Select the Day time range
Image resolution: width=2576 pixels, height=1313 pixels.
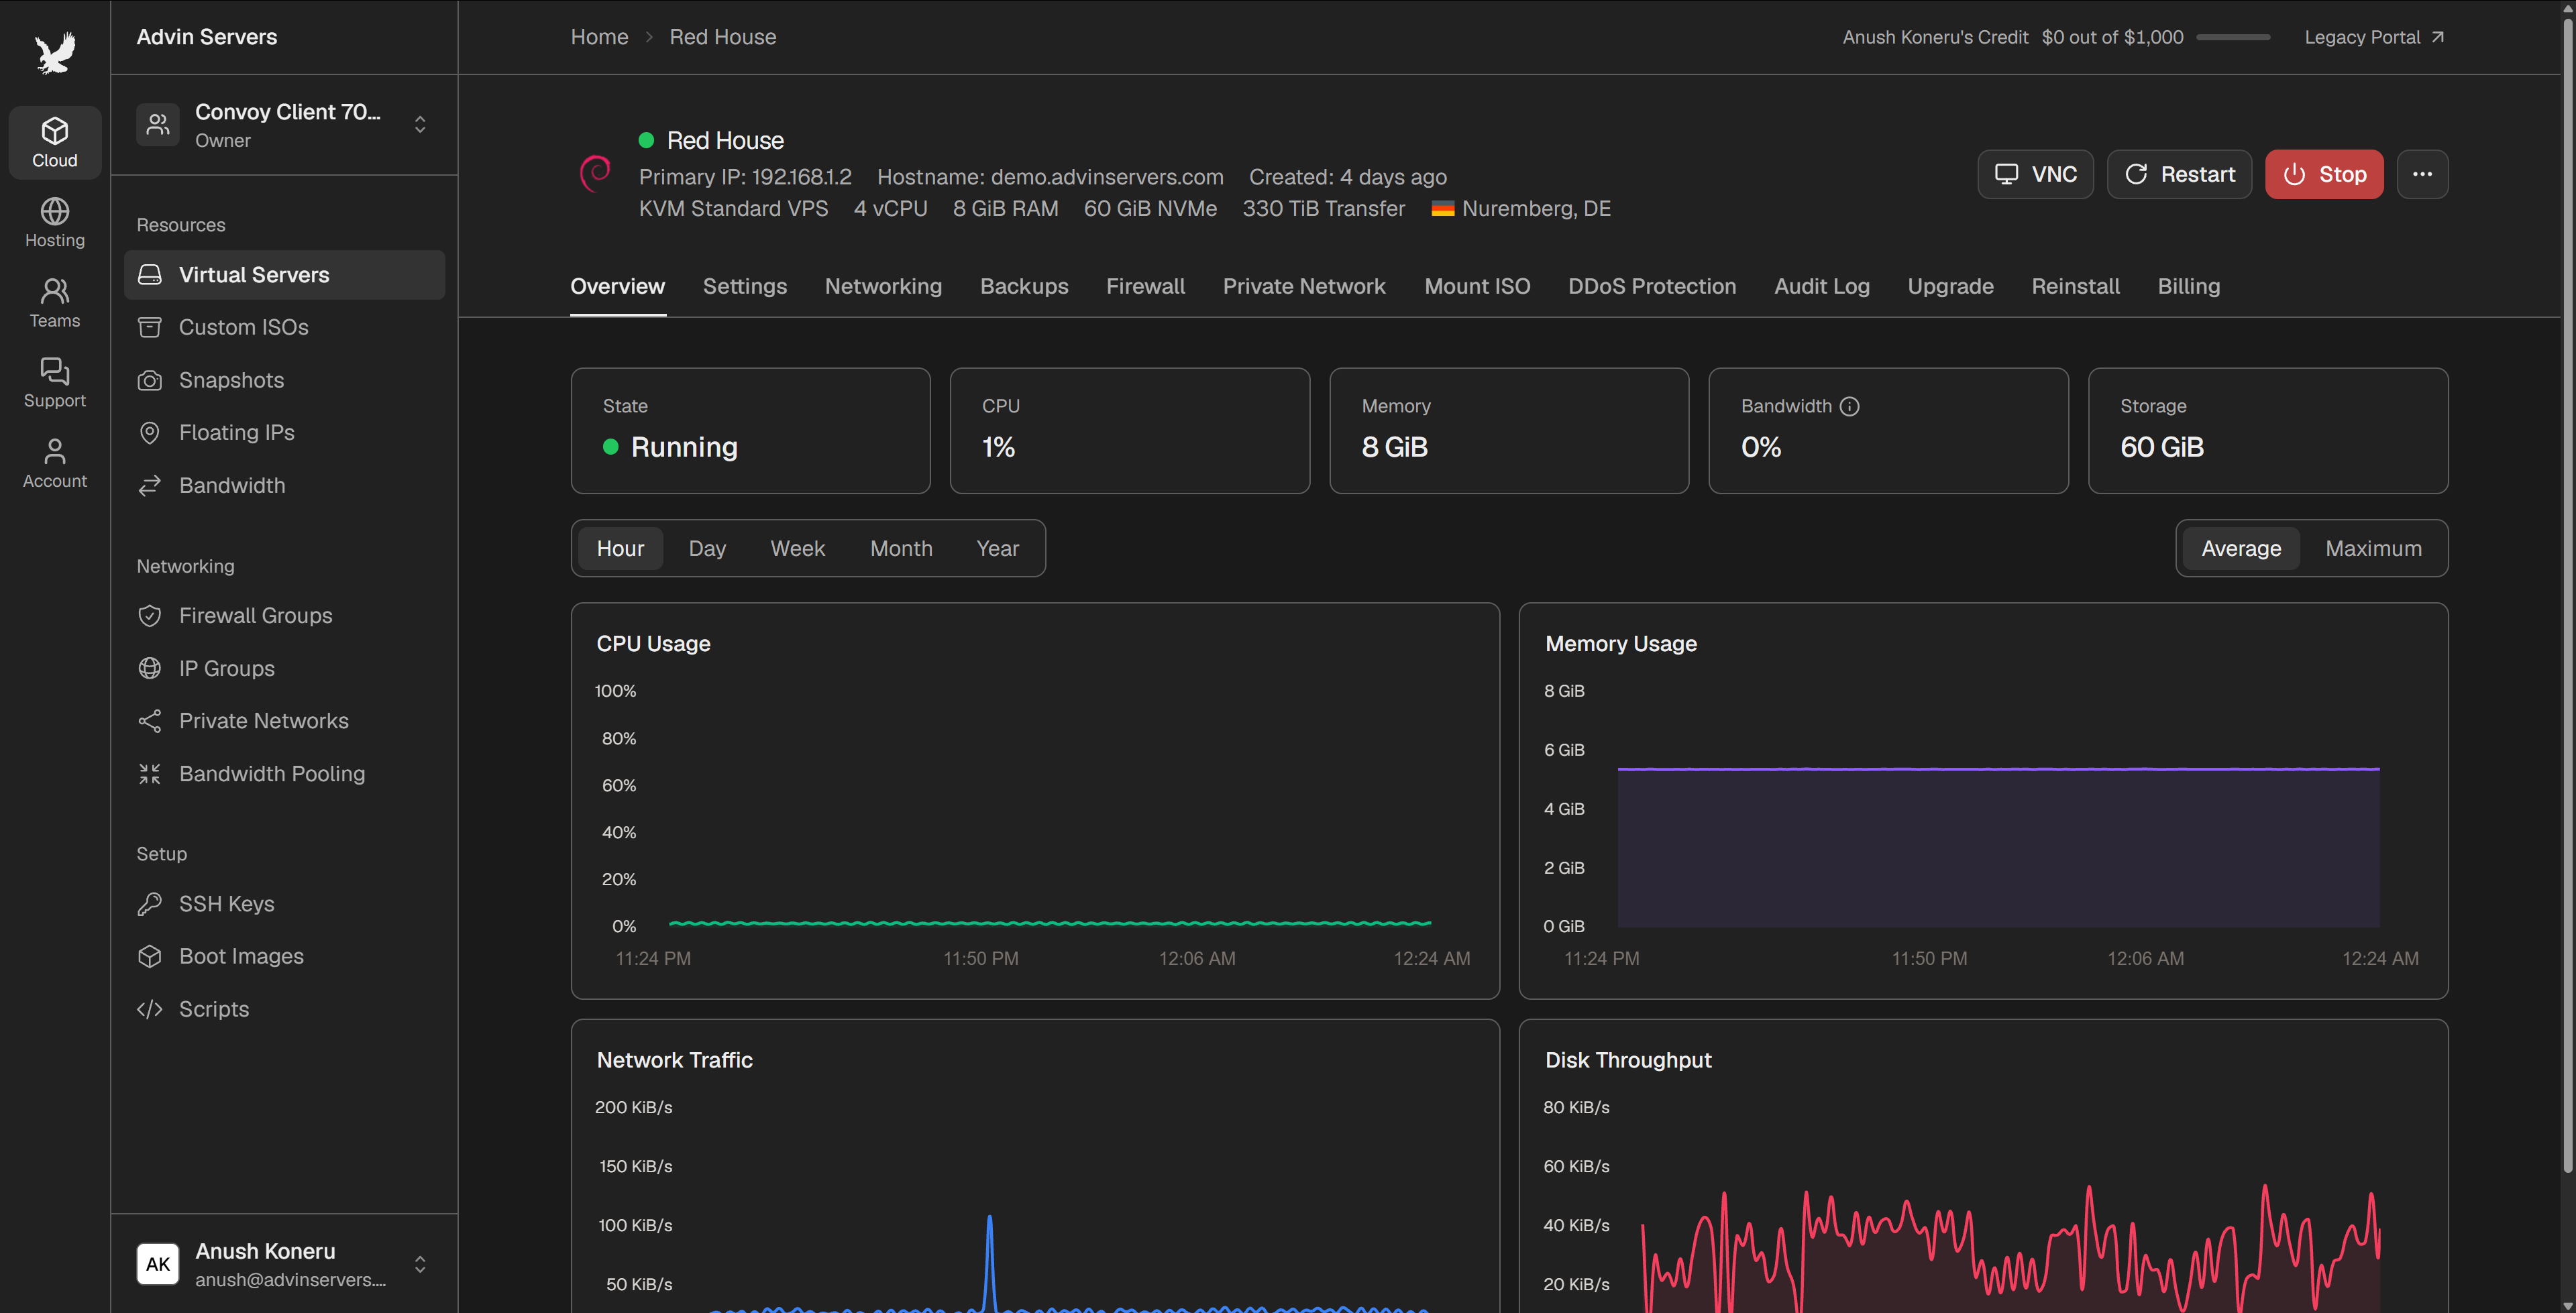tap(707, 548)
